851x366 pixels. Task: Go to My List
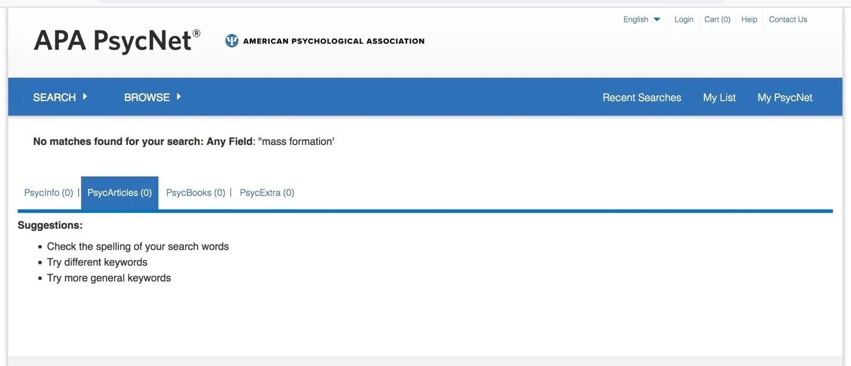719,97
